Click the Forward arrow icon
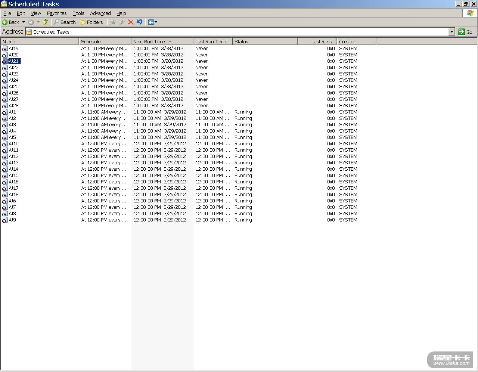 (31, 22)
